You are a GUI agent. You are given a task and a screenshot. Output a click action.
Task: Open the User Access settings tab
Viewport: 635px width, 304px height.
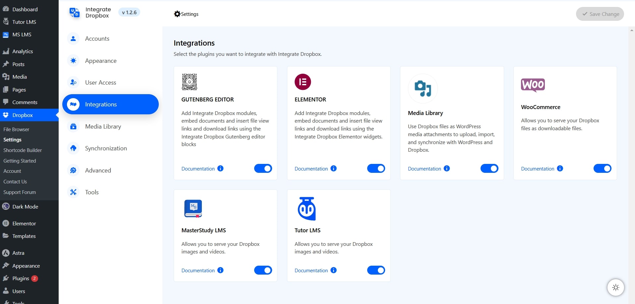coord(110,82)
